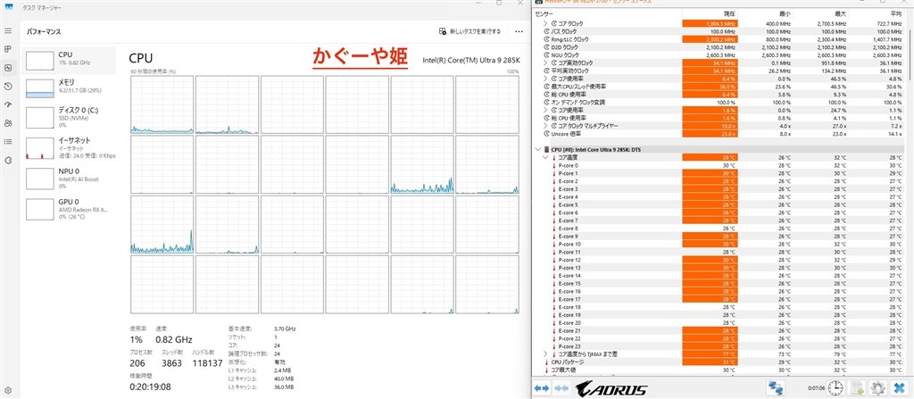Viewport: 914px width, 399px height.
Task: Select GPU 0 in performance list
Action: [69, 209]
